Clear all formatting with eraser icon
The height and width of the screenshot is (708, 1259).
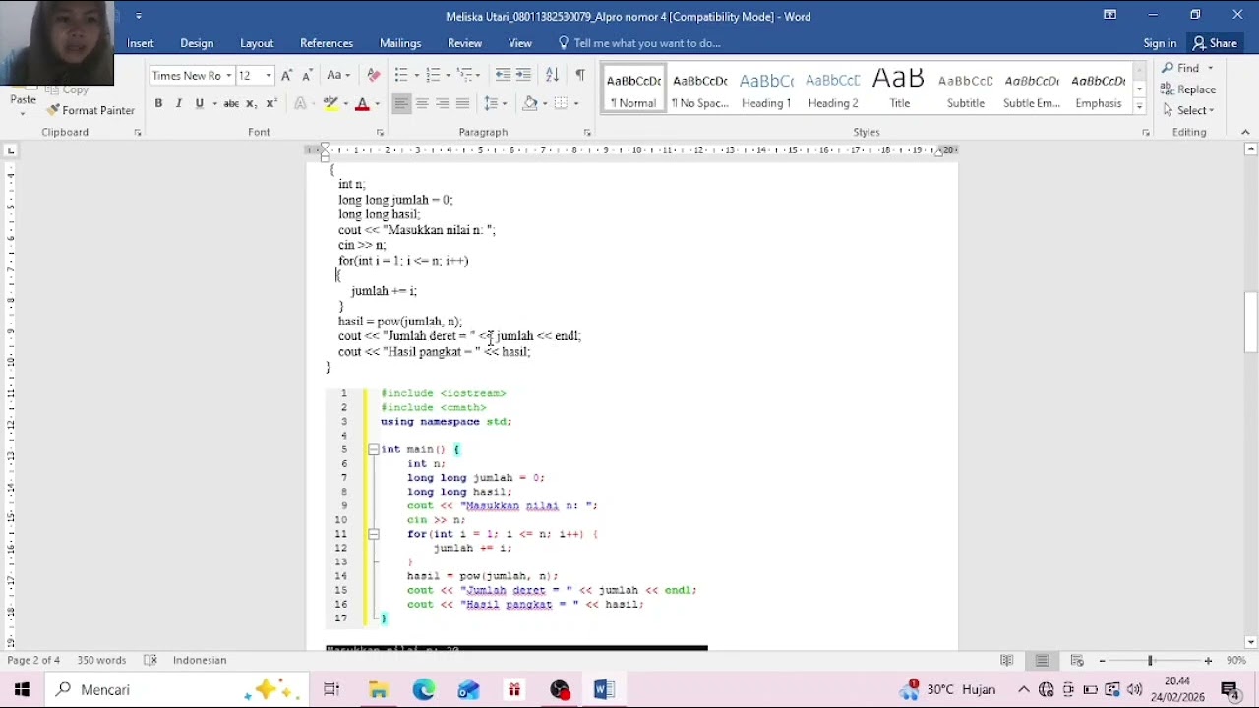[x=373, y=75]
